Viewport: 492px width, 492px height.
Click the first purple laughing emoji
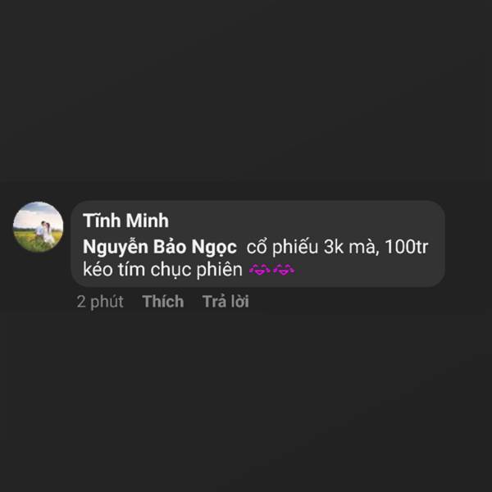[260, 270]
